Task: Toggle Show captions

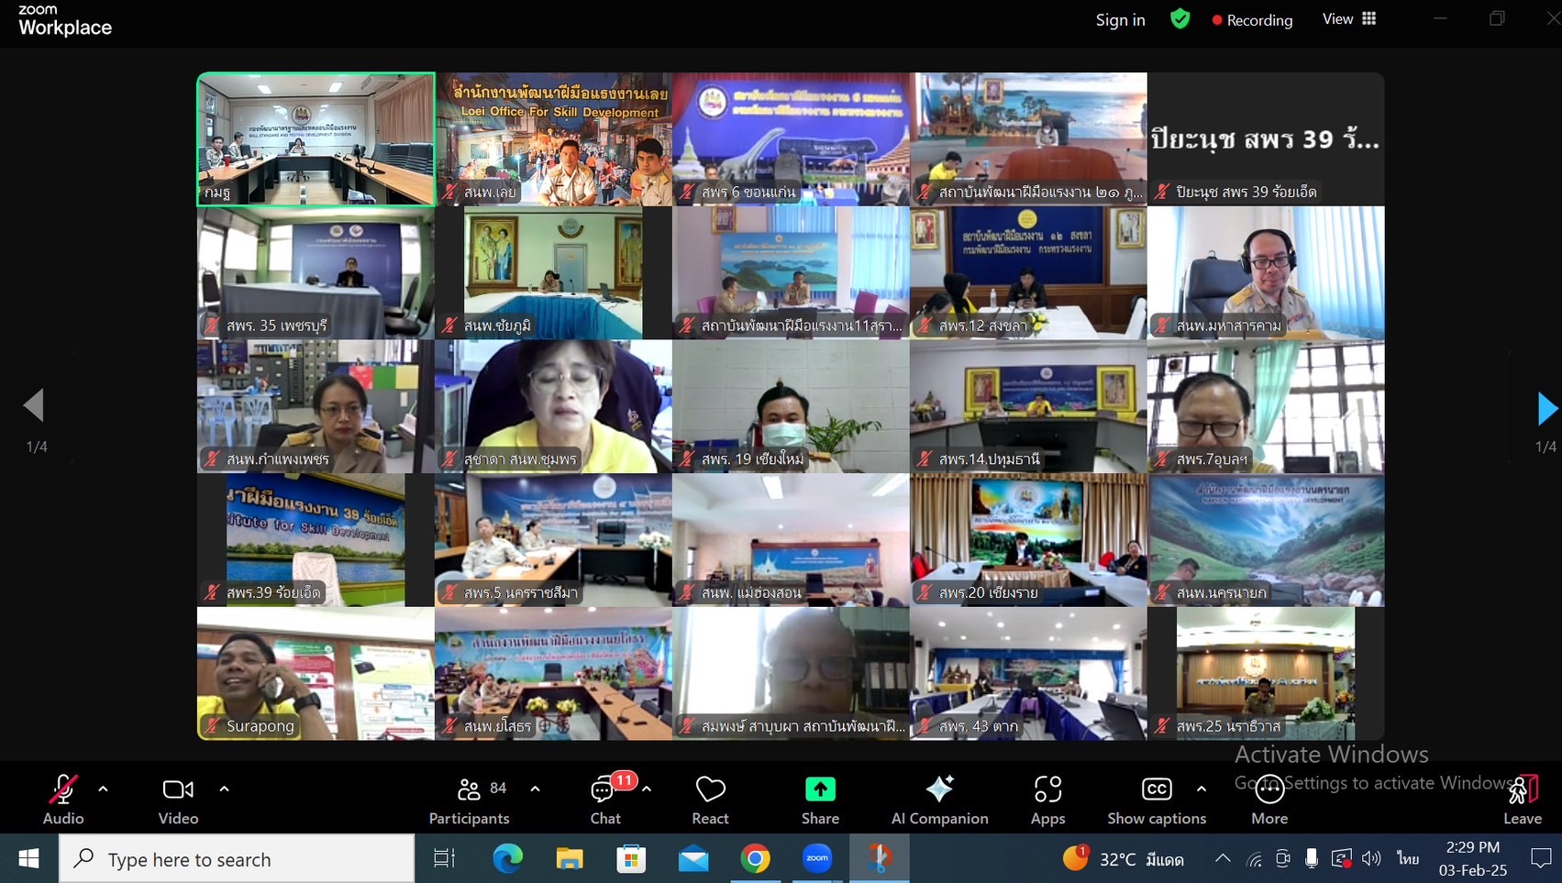Action: click(1157, 799)
